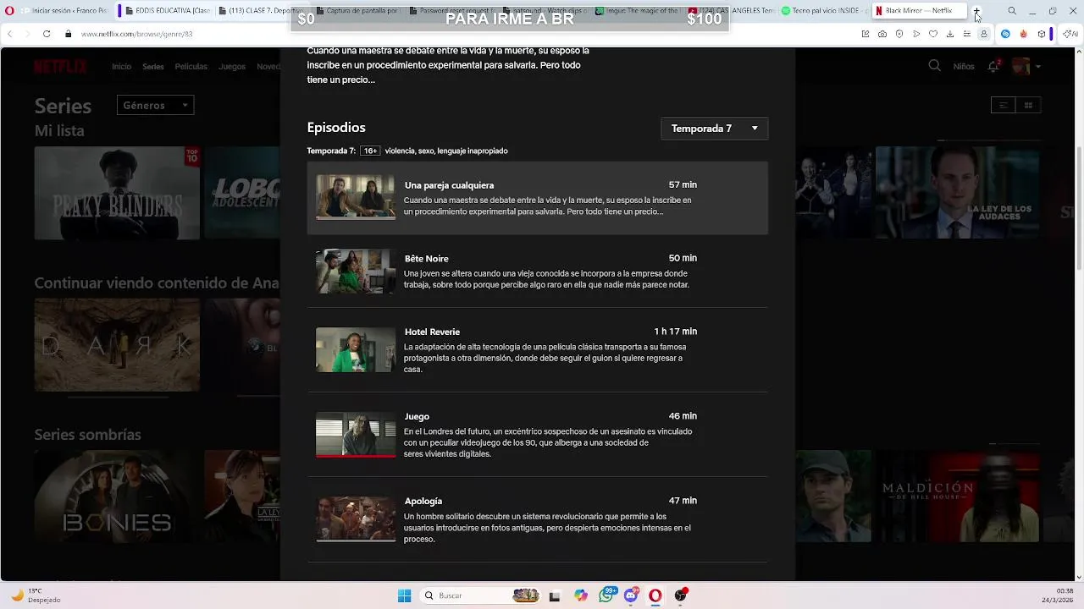1084x609 pixels.
Task: Switch to '(113) CLASE 7' browser tab
Action: click(x=261, y=11)
